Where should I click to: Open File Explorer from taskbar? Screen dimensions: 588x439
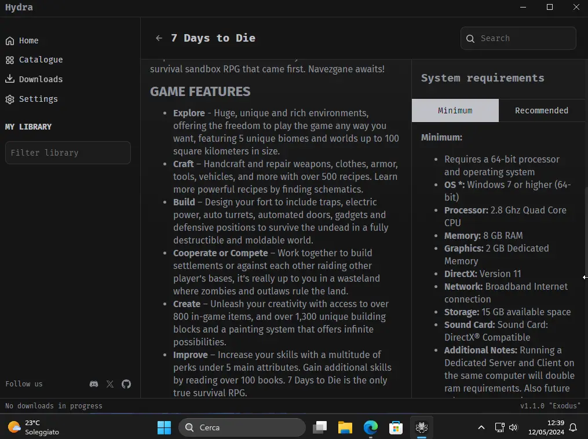point(345,427)
